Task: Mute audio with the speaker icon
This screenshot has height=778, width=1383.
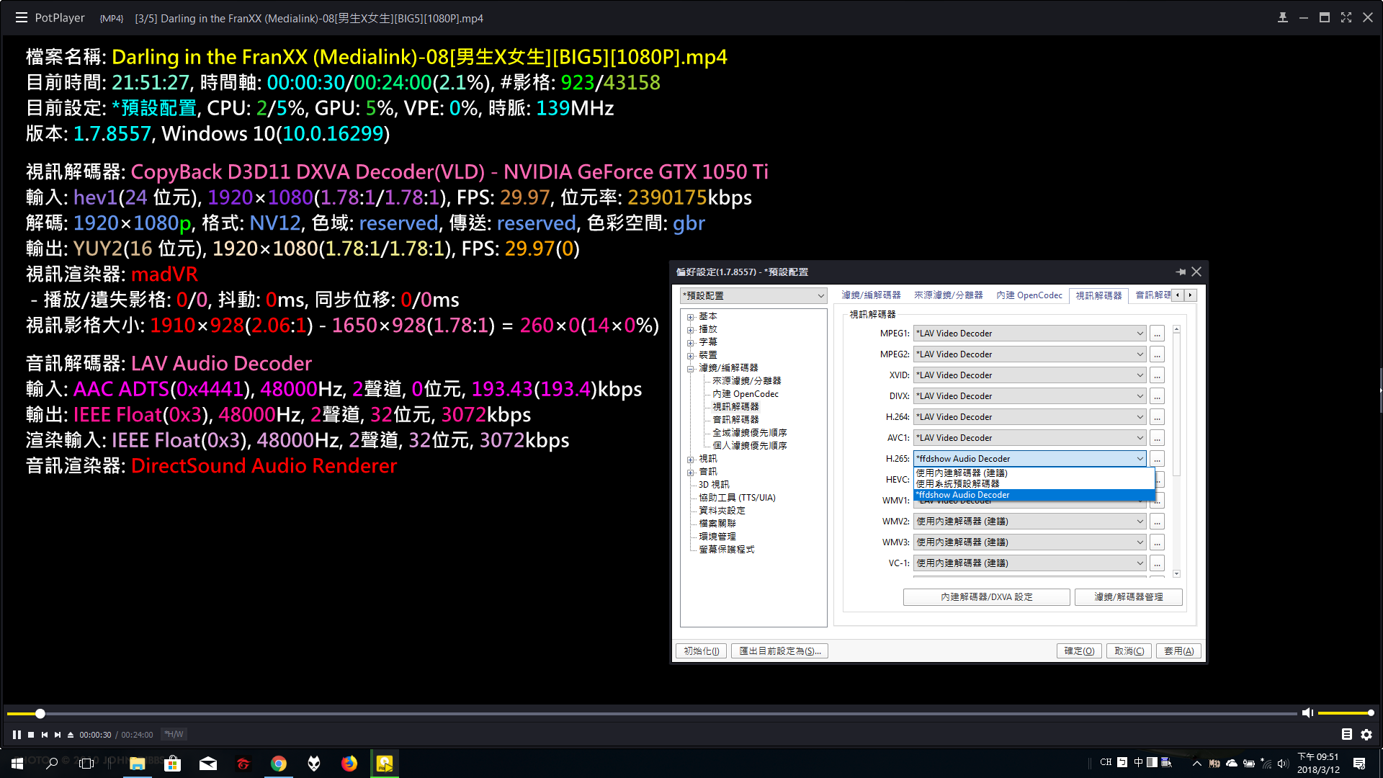Action: tap(1307, 712)
